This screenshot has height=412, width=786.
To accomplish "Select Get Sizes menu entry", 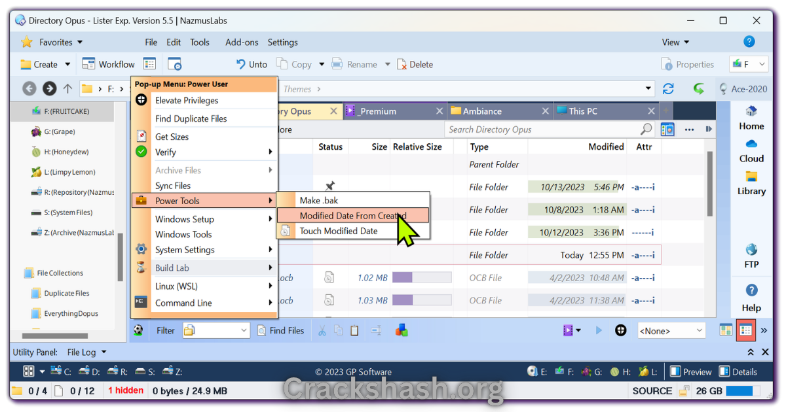I will (204, 137).
